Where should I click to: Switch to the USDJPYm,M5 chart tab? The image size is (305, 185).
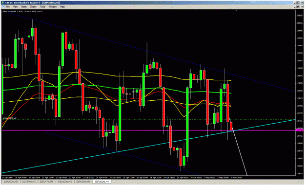point(29,182)
